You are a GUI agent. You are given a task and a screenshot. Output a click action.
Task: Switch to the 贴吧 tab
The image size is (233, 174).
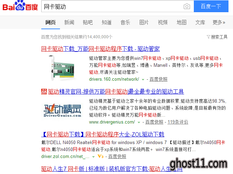88,22
